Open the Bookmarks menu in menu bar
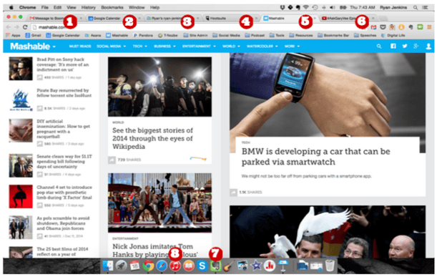The height and width of the screenshot is (277, 437). click(112, 8)
